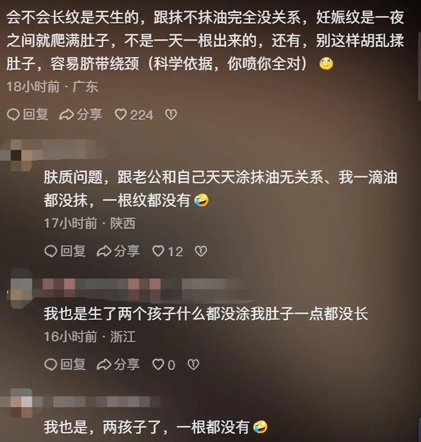Dislike the Shaanxi comment via broken heart
Screen dimensions: 421x442
tap(201, 251)
